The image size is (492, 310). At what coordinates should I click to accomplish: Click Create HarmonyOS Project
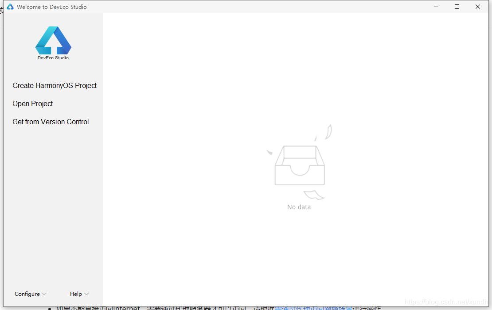pos(55,85)
